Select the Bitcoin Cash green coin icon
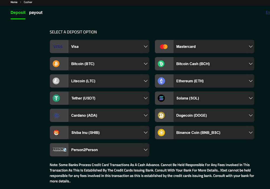 (x=161, y=64)
